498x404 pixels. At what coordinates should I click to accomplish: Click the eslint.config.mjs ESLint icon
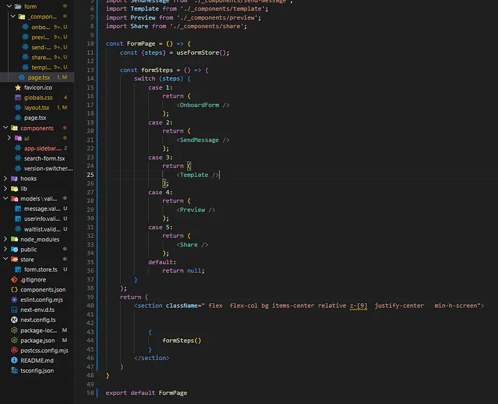pos(14,300)
